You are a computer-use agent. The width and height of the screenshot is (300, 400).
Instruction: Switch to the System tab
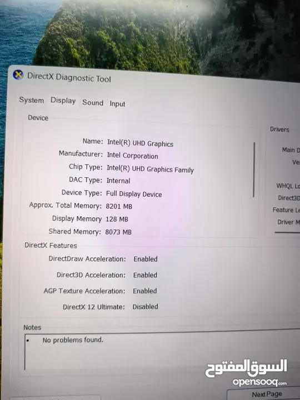click(31, 100)
